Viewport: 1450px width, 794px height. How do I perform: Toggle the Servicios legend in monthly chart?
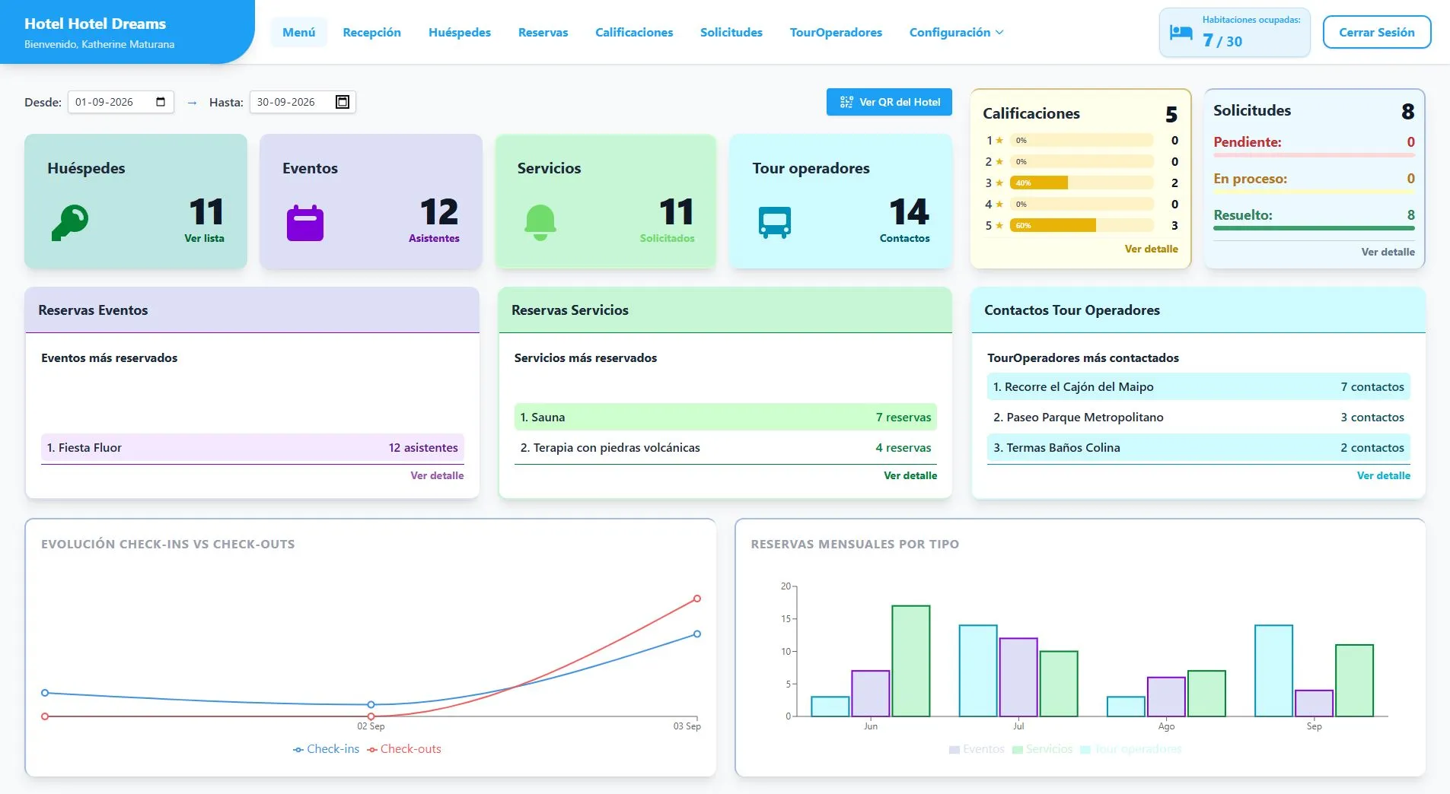(x=1042, y=749)
